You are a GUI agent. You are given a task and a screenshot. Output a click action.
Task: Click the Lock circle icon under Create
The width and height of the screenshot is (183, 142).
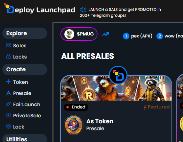coord(9,126)
